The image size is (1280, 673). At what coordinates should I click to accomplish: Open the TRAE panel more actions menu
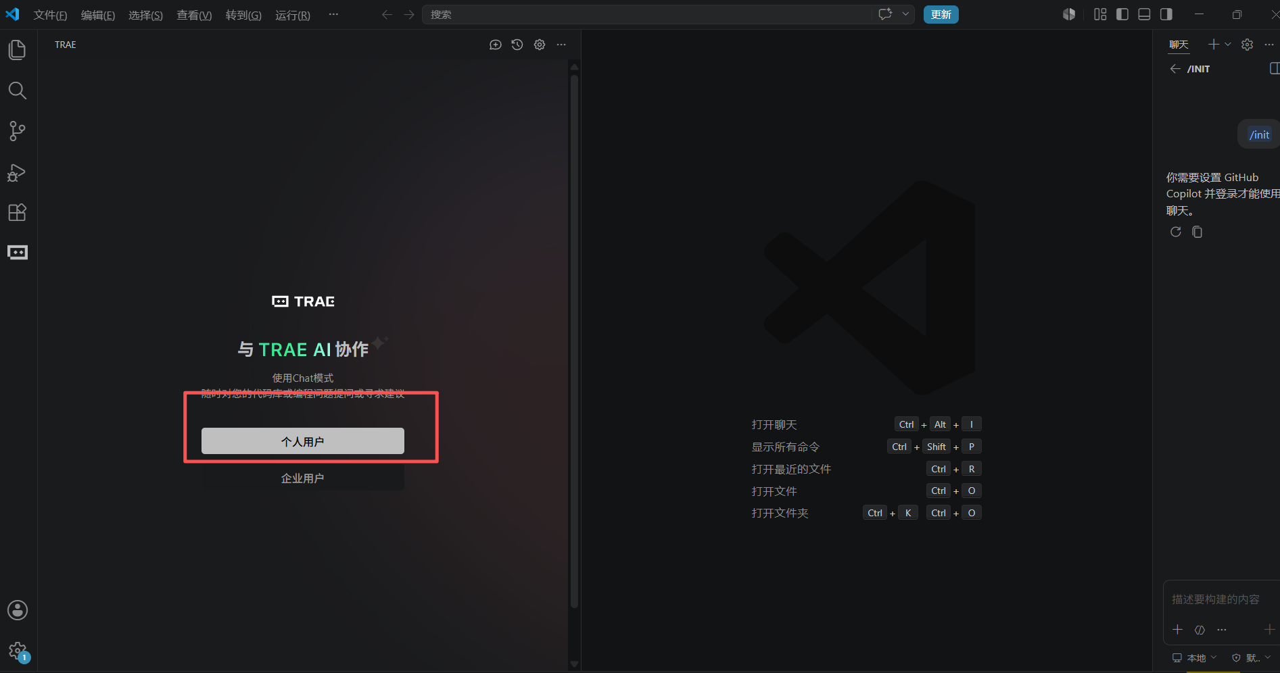561,45
